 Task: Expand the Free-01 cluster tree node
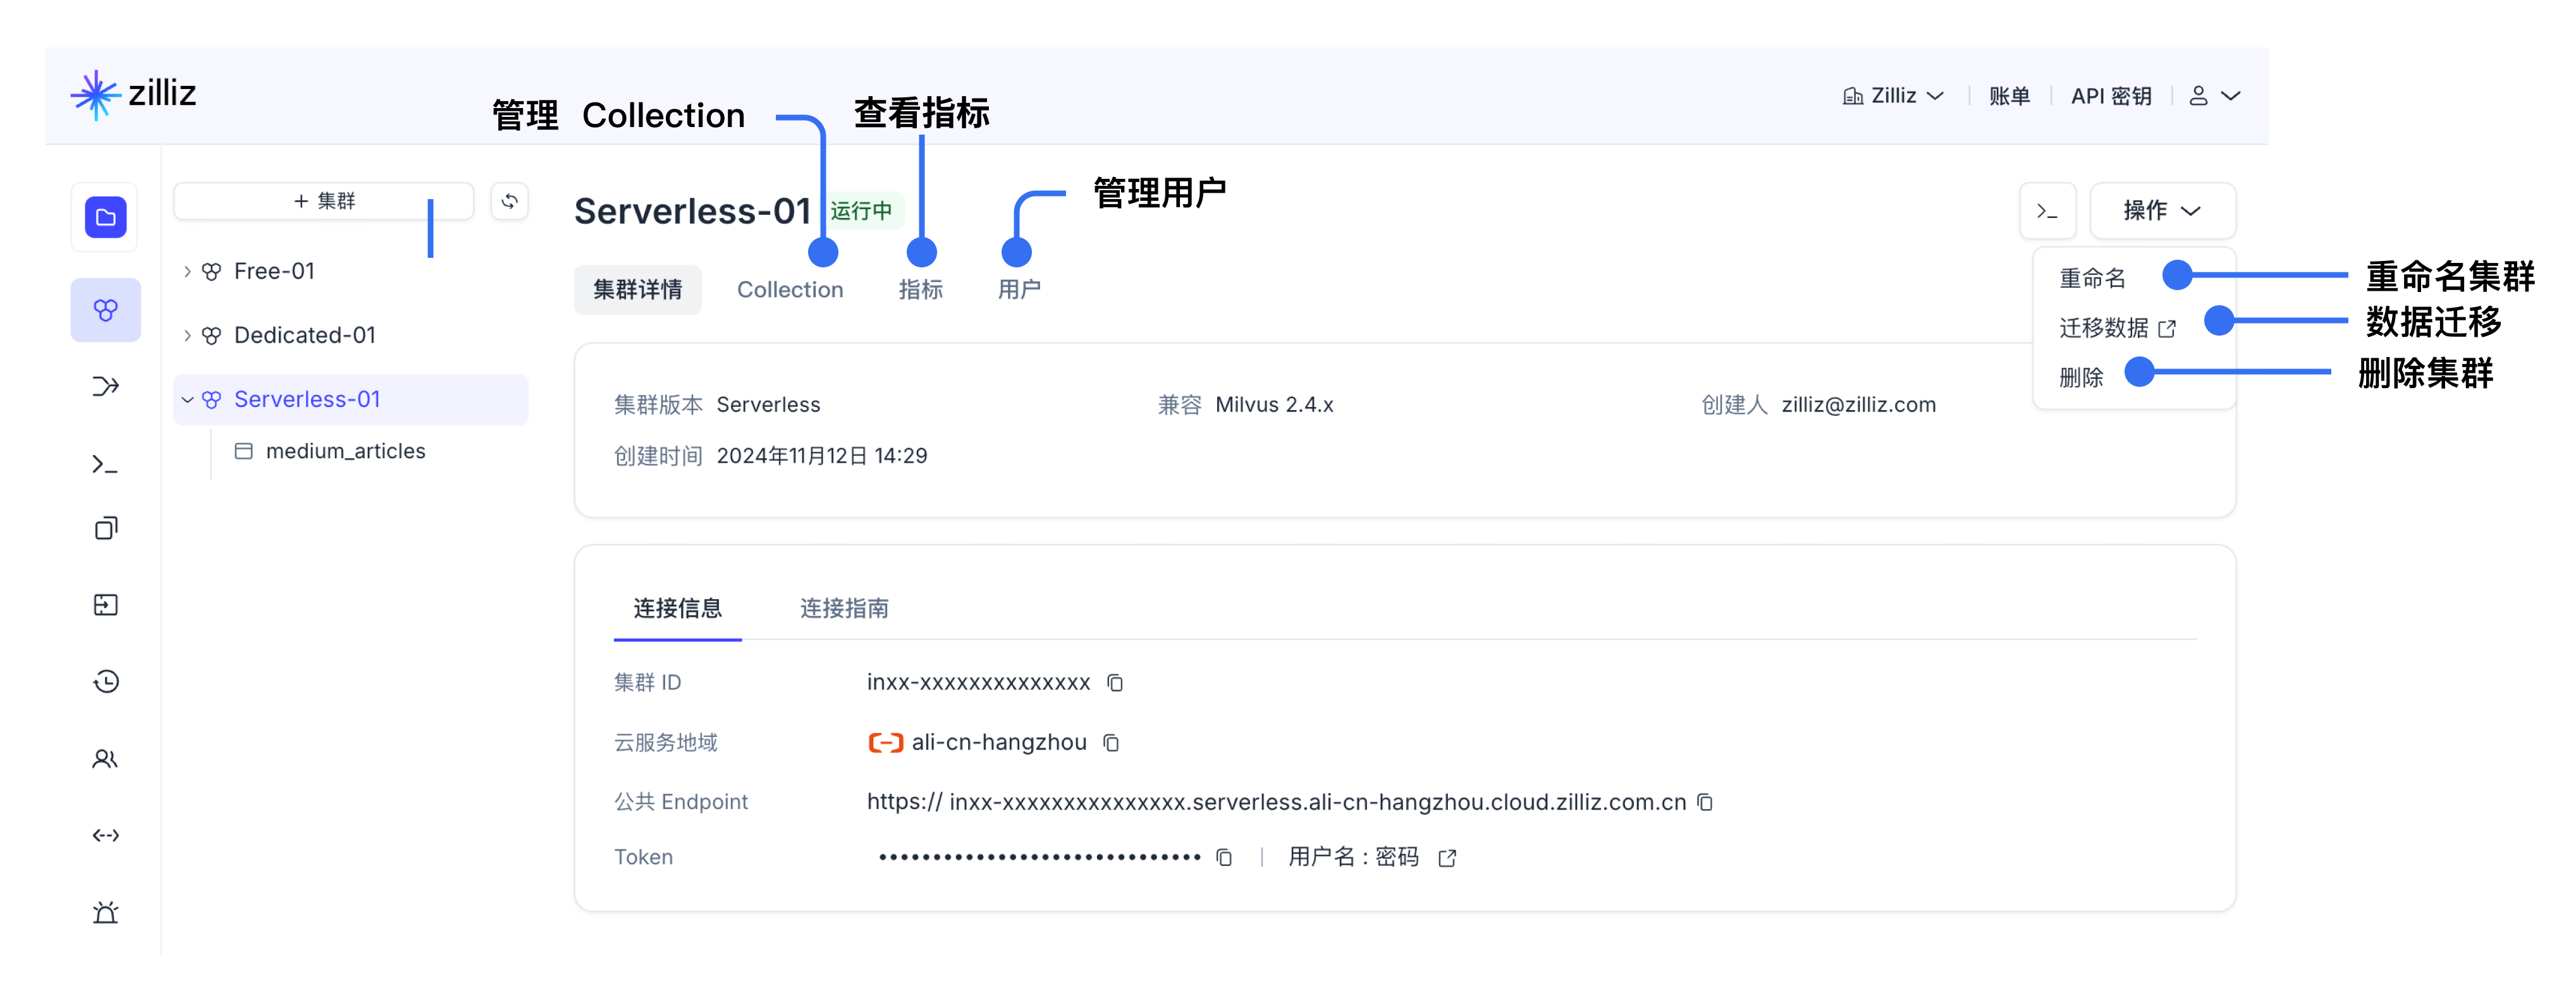pyautogui.click(x=187, y=272)
